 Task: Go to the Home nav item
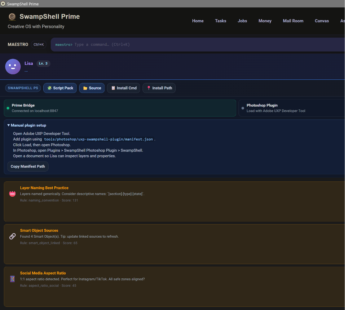(x=198, y=21)
